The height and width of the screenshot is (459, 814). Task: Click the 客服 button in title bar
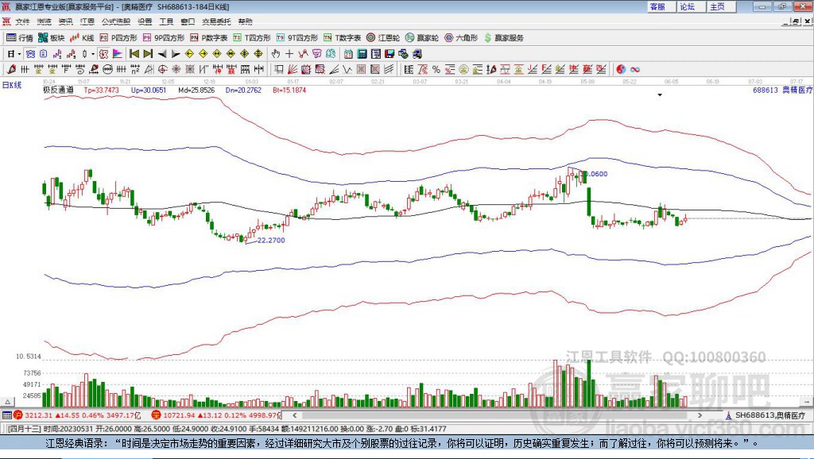[x=661, y=6]
